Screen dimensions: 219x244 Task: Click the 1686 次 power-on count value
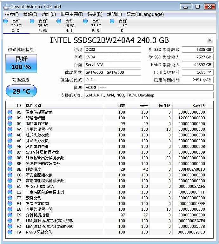coord(197,72)
